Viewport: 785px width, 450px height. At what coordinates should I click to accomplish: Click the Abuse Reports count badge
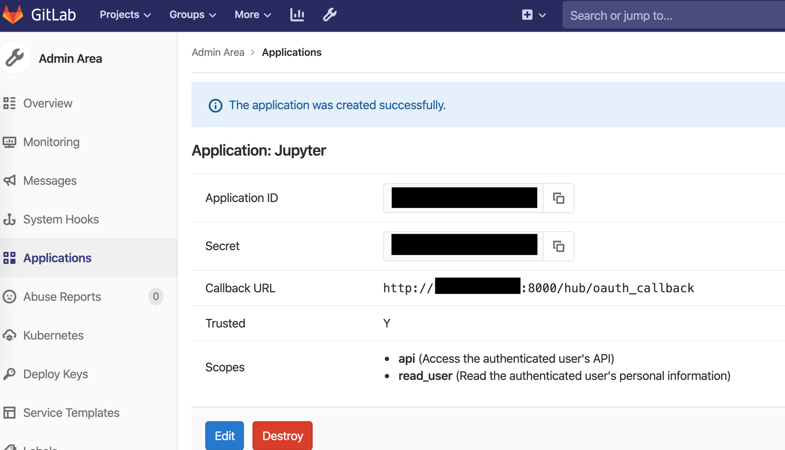[x=156, y=297]
